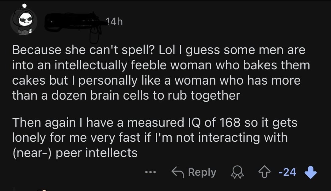Open the ellipsis overflow menu for the comment
The height and width of the screenshot is (191, 331).
point(150,172)
